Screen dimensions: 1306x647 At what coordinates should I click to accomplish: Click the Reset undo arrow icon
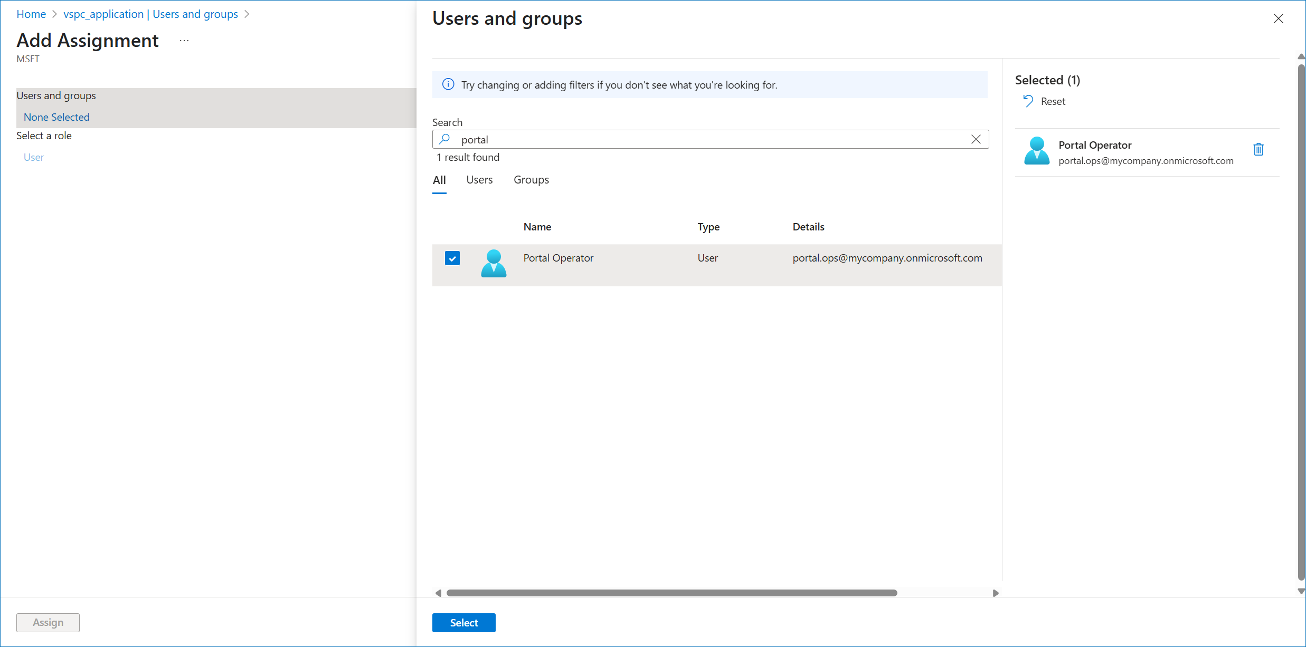click(1028, 101)
